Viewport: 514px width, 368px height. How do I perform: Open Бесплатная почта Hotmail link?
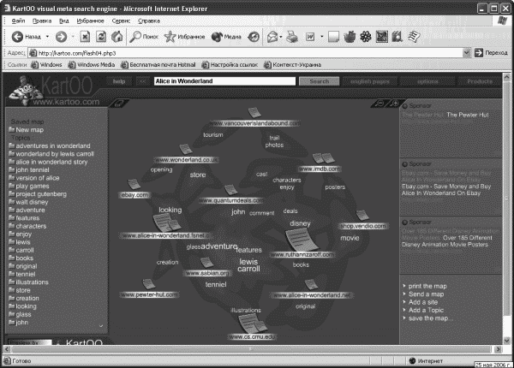158,65
